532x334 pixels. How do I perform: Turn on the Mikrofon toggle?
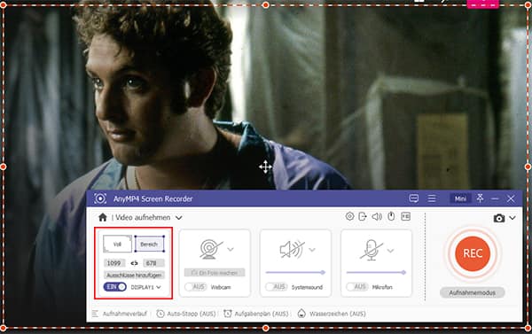point(357,287)
